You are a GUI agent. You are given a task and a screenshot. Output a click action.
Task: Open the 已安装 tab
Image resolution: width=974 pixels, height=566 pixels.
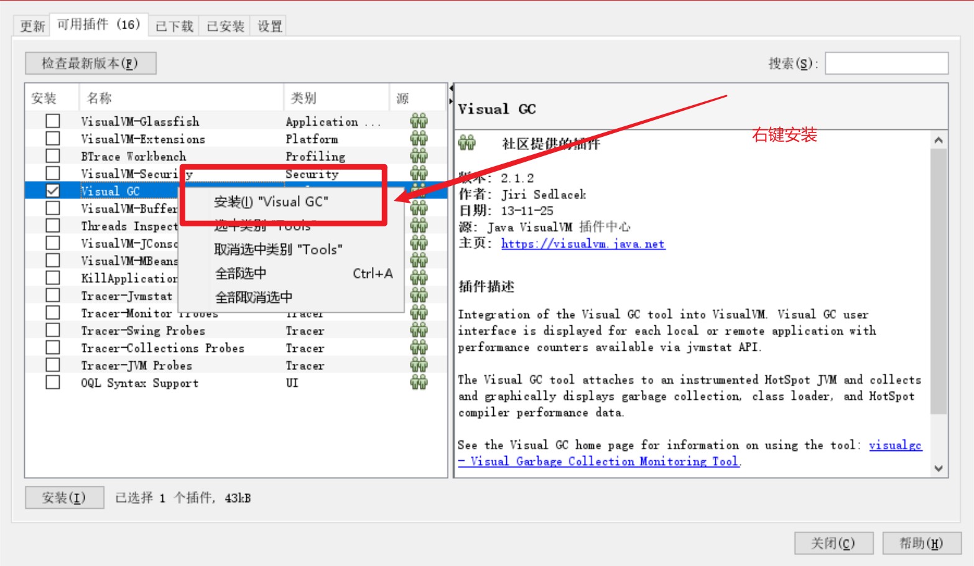[225, 26]
